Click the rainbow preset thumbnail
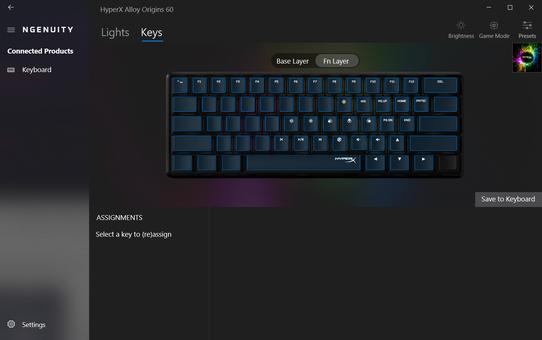The image size is (542, 340). tap(527, 58)
